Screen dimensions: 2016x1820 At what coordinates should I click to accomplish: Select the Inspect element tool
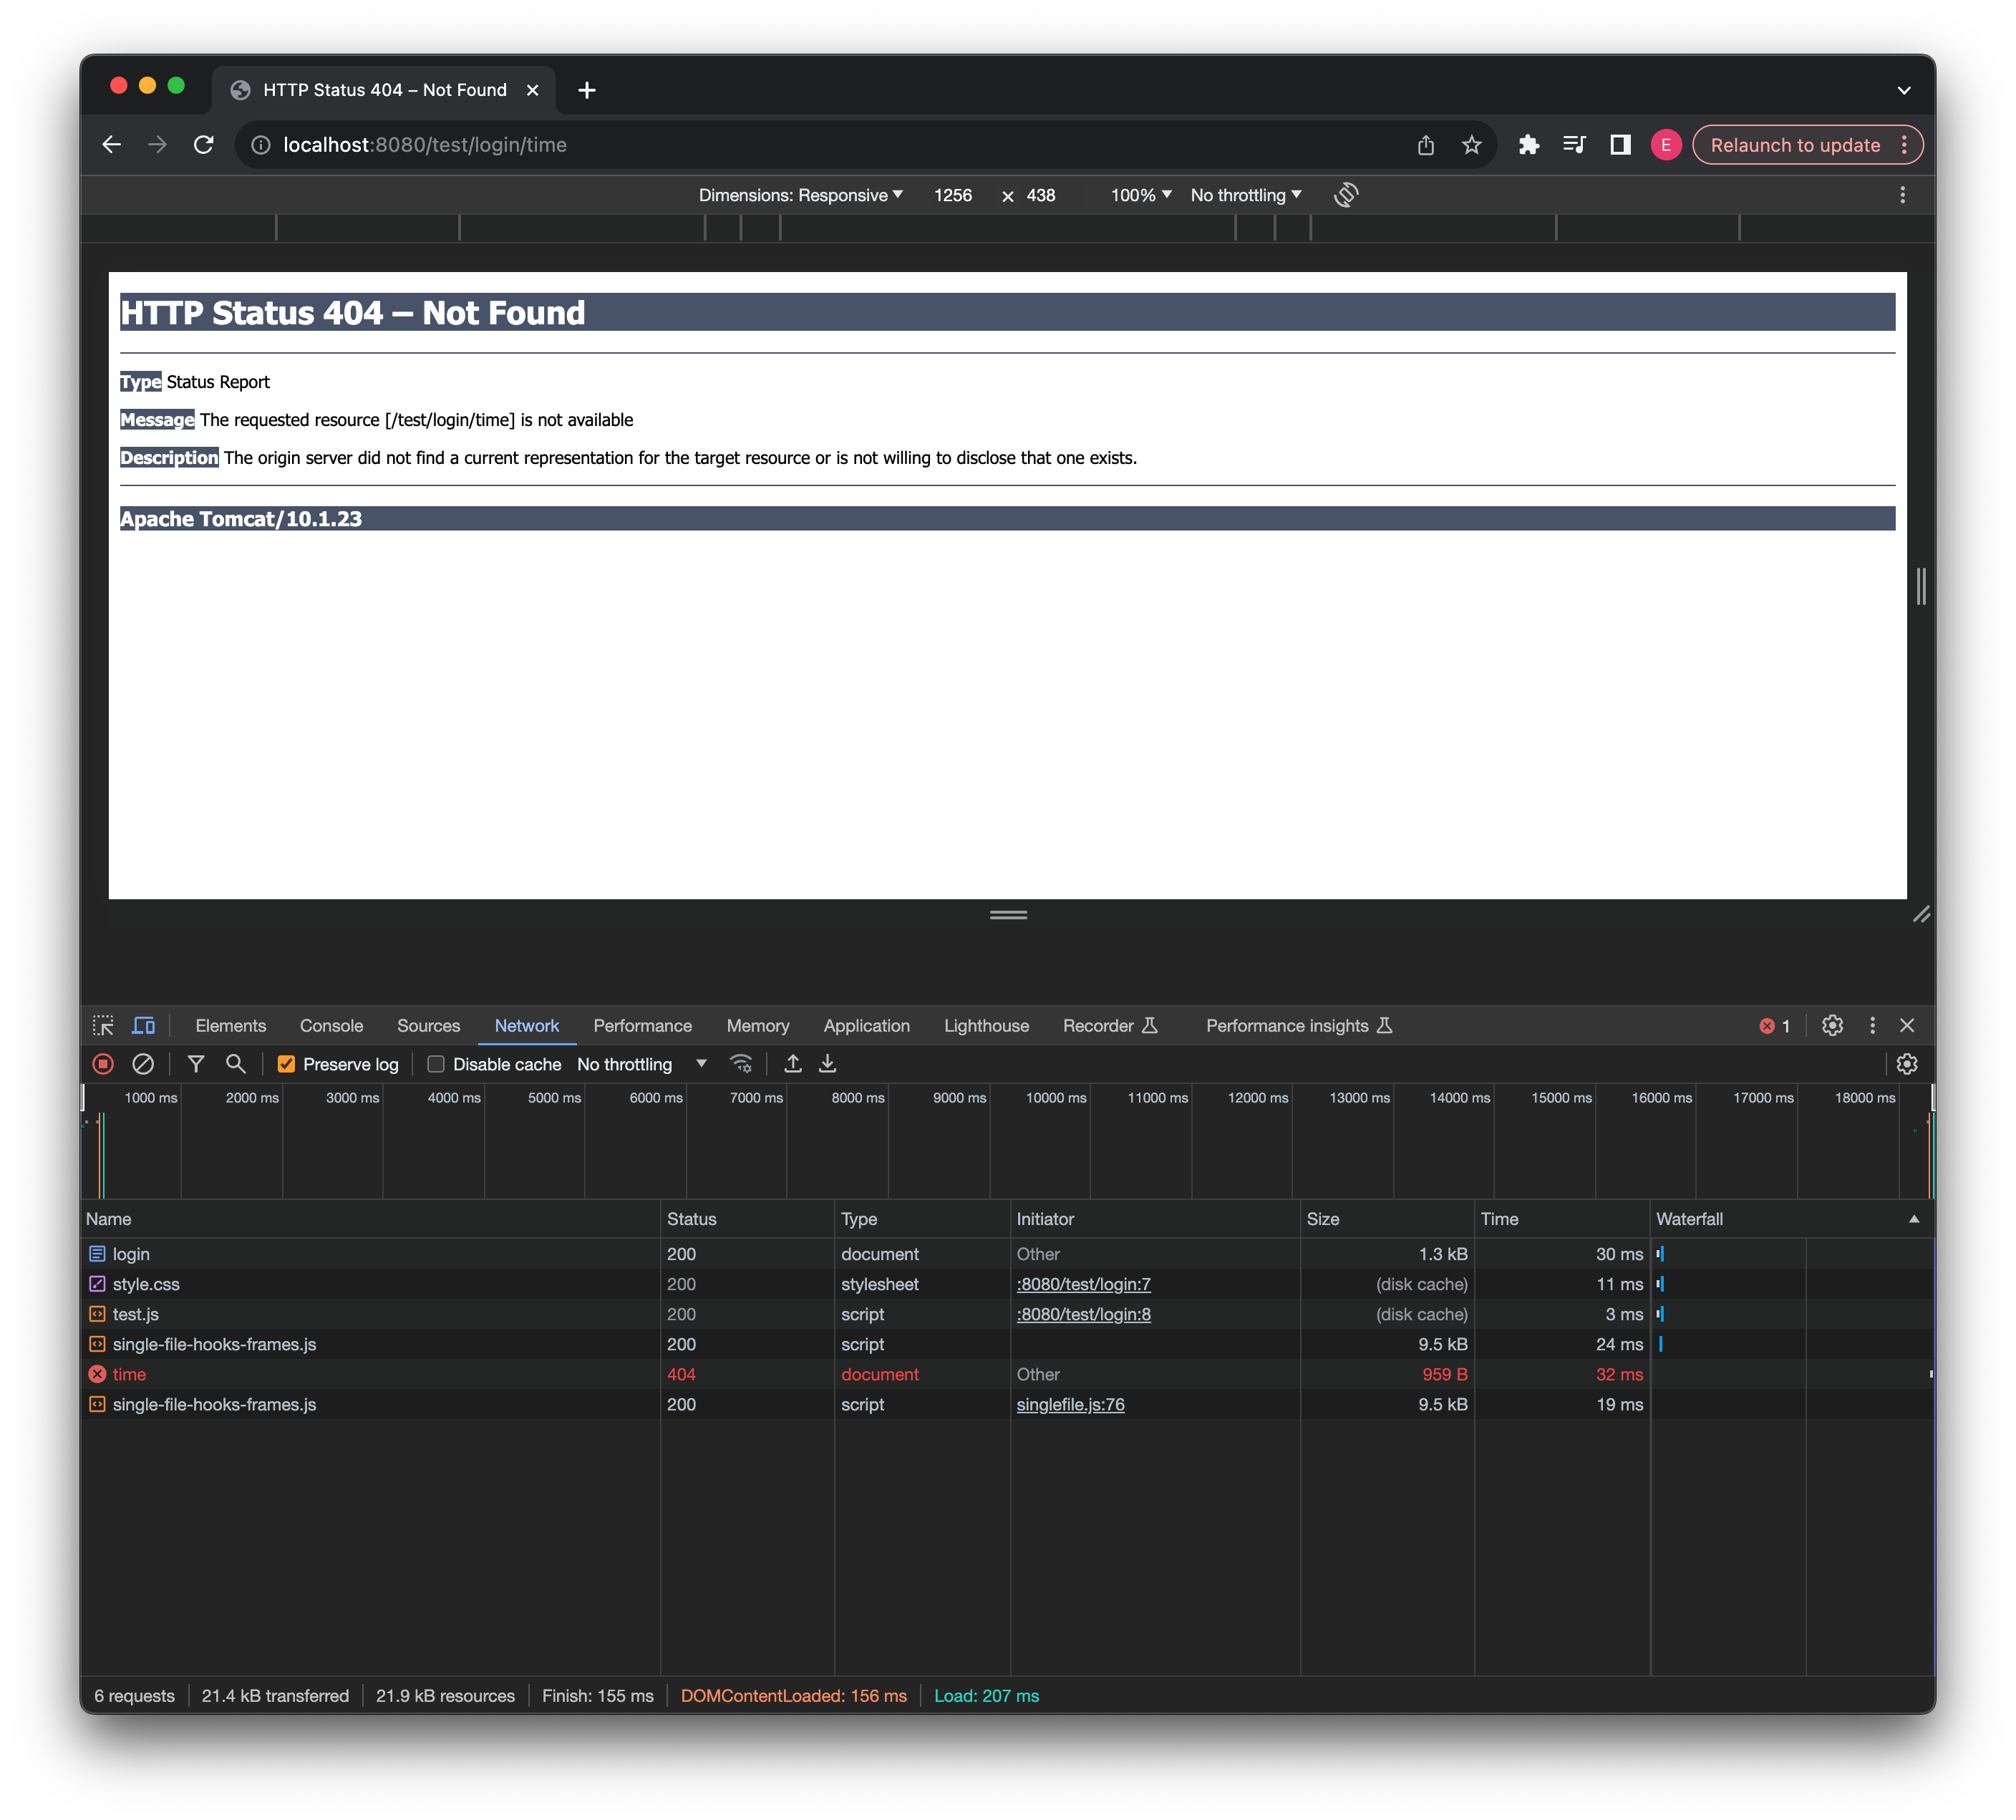click(x=104, y=1025)
